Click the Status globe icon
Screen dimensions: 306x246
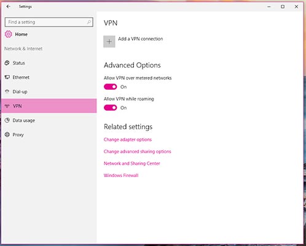[7, 63]
